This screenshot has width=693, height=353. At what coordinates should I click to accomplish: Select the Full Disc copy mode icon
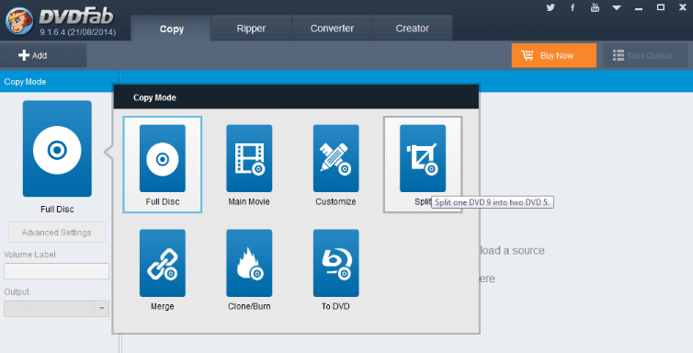pyautogui.click(x=162, y=158)
